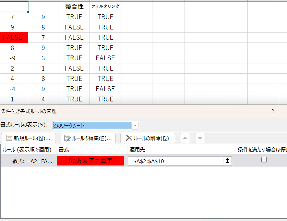Click the cell with 2 in first column
Screen dimensions: 287x221
14,69
